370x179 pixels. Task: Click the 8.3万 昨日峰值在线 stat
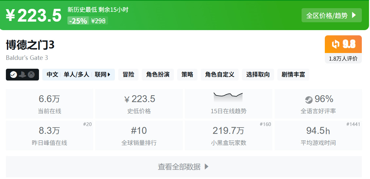tap(49, 135)
